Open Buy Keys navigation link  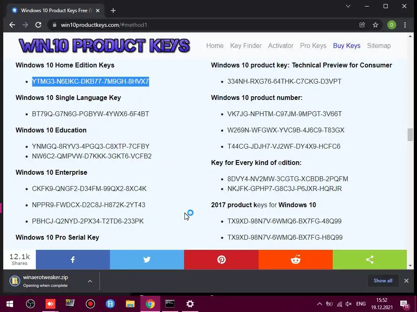tap(347, 45)
